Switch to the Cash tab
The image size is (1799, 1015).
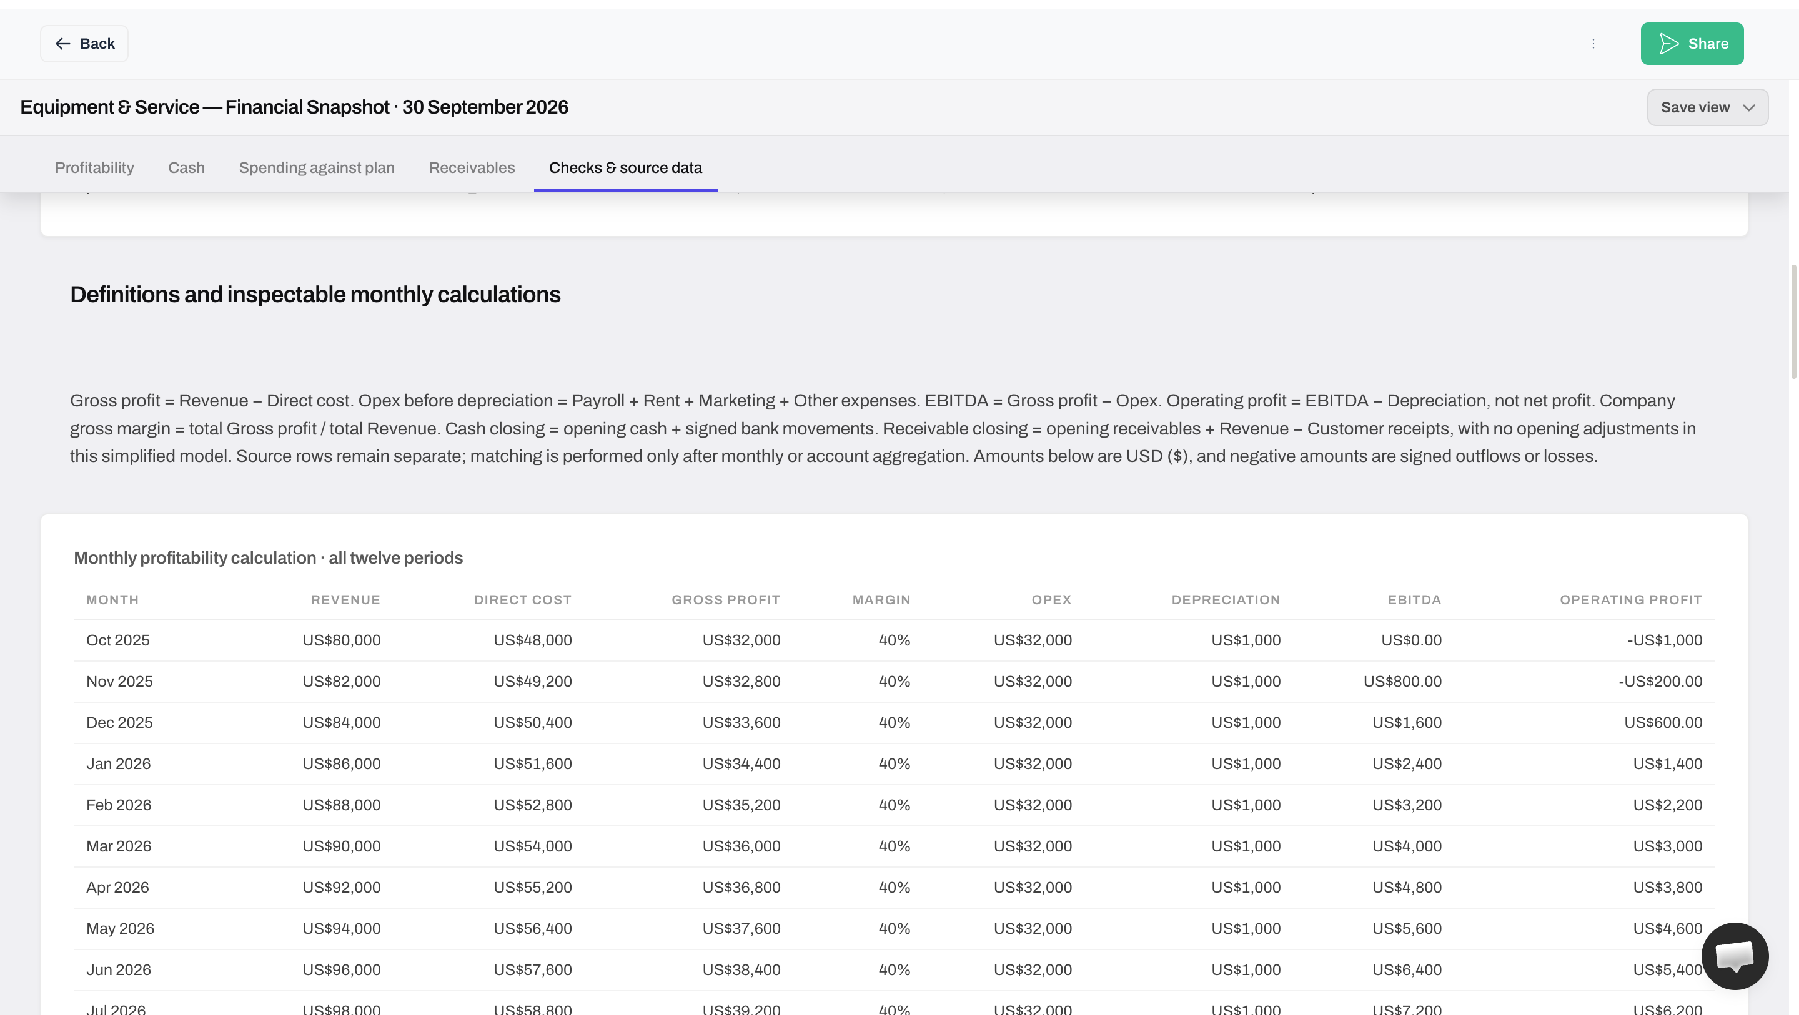pos(187,167)
